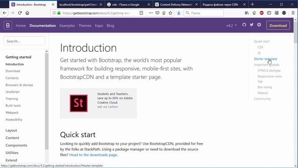Open page actions three-dot menu
Viewport: 298px width, 168px height.
[x=151, y=13]
